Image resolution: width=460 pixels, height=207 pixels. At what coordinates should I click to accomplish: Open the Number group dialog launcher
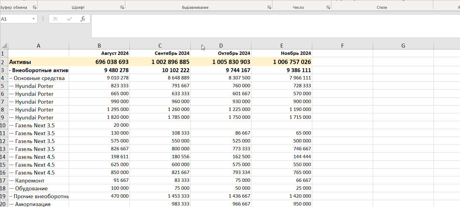tap(328, 7)
